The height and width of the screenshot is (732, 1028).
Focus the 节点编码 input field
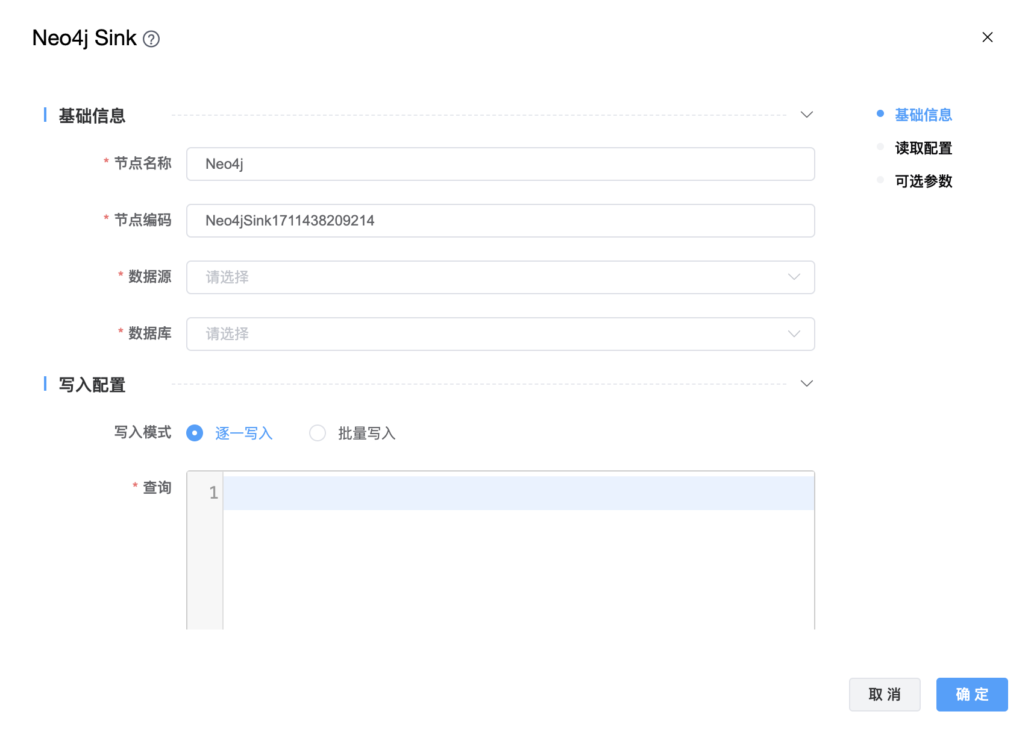click(x=500, y=221)
